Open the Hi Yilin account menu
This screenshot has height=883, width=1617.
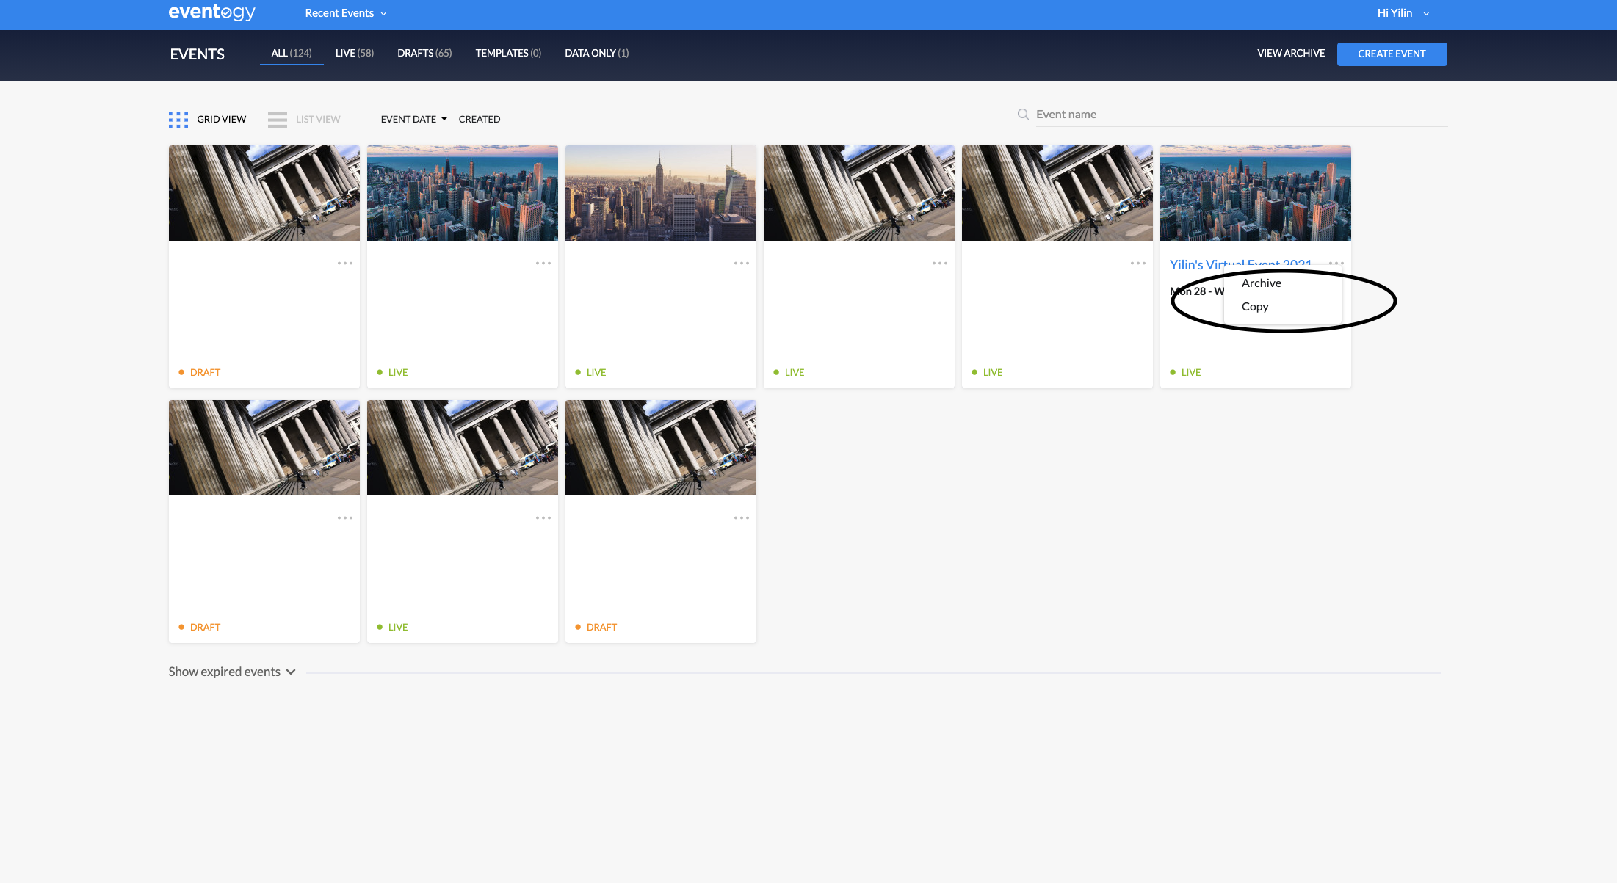click(x=1403, y=13)
